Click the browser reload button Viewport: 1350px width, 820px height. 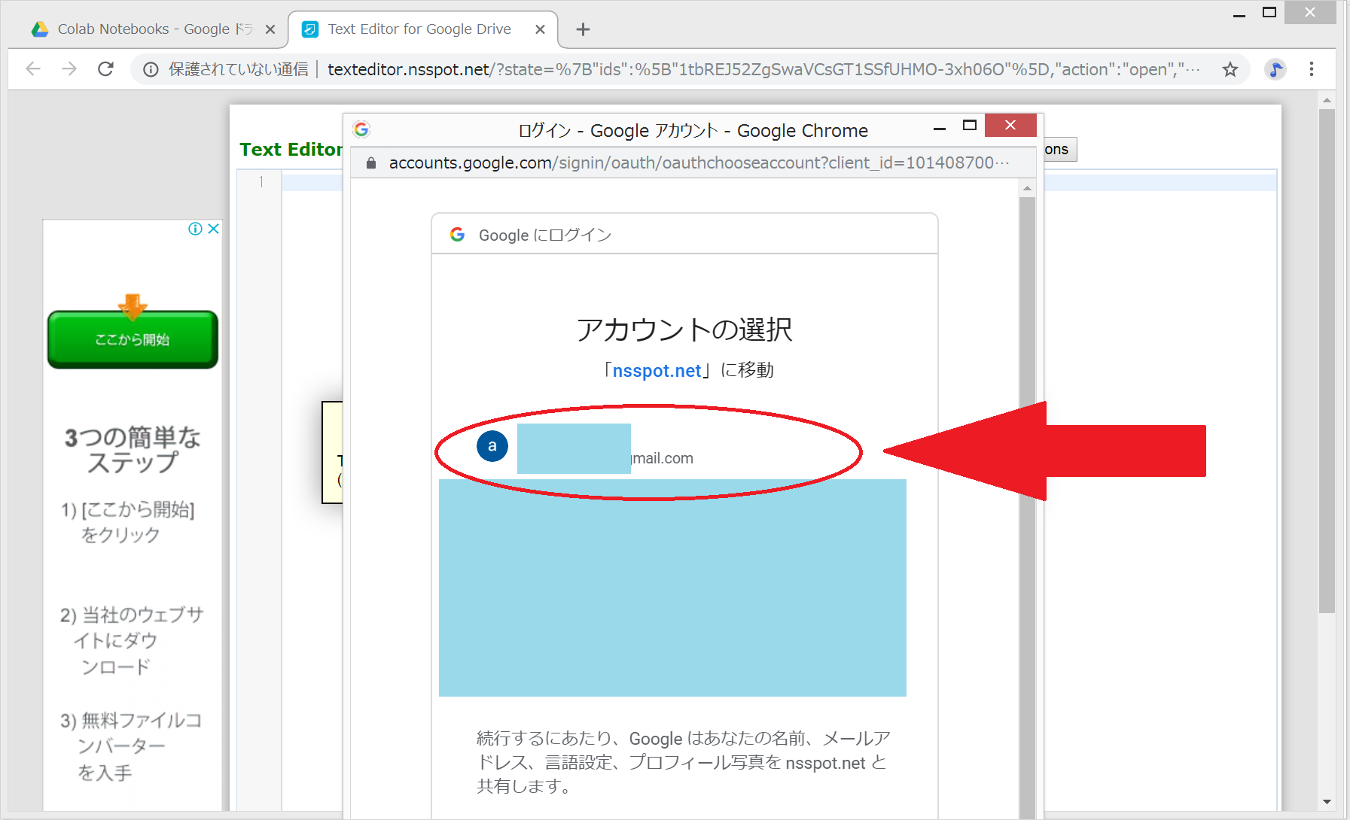point(106,69)
